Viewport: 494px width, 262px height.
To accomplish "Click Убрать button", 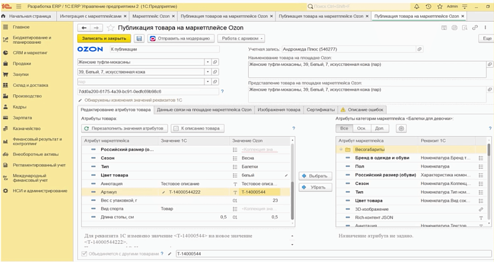I will click(x=316, y=187).
